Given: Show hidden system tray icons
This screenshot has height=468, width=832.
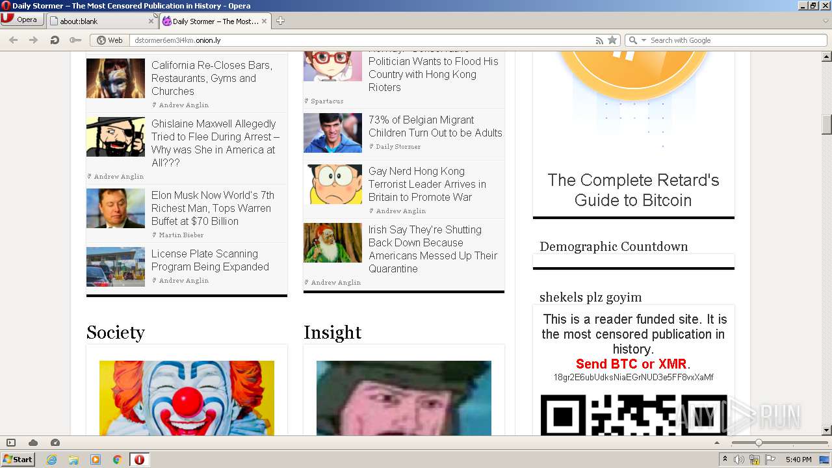Looking at the screenshot, I should coord(725,459).
